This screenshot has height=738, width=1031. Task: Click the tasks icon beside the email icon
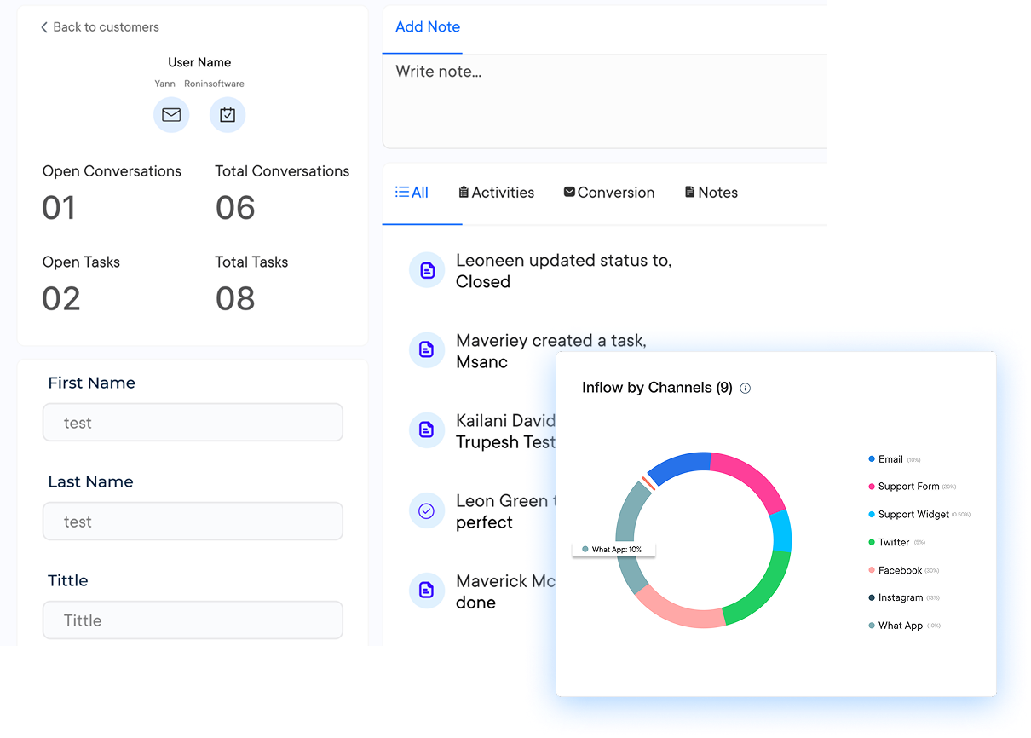pos(227,114)
